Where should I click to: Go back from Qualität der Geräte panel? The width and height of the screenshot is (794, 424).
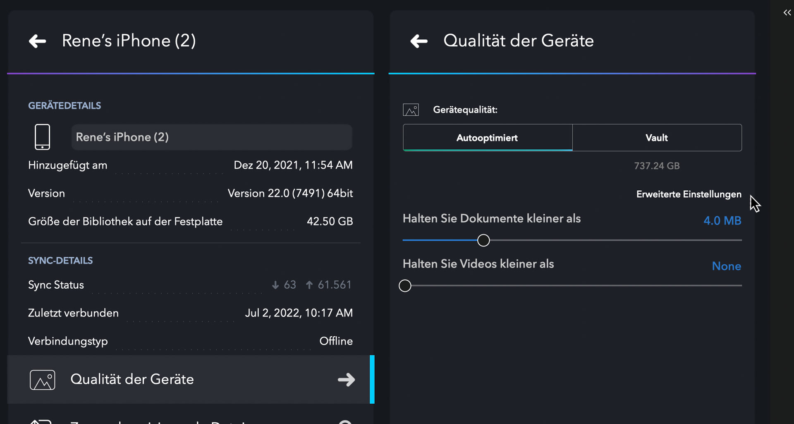tap(419, 41)
